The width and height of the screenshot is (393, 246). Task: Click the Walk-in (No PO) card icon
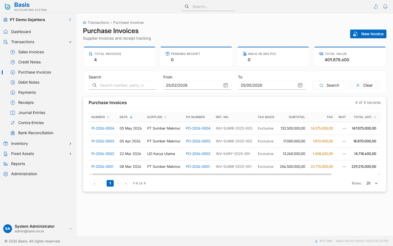[245, 54]
